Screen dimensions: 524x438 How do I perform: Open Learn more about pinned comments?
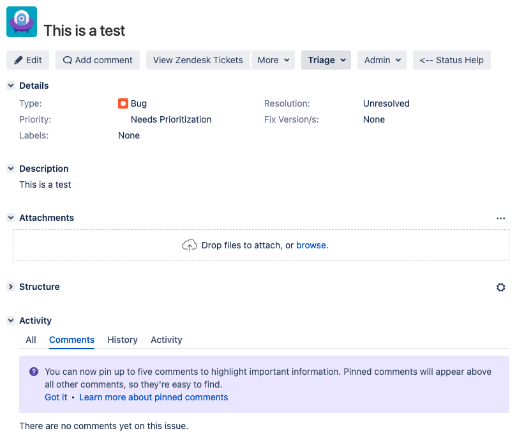pyautogui.click(x=153, y=397)
